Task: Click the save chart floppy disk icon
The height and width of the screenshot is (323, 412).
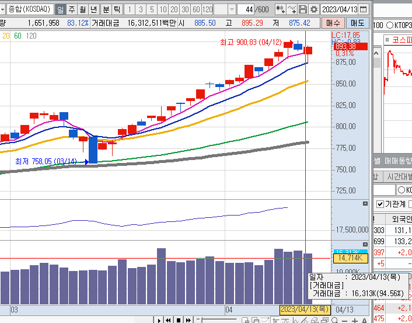Action: coord(302,9)
